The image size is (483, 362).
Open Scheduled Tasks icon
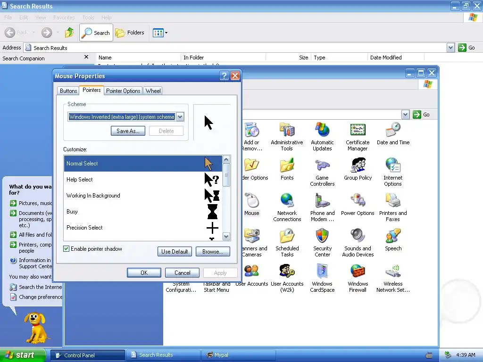tap(287, 243)
